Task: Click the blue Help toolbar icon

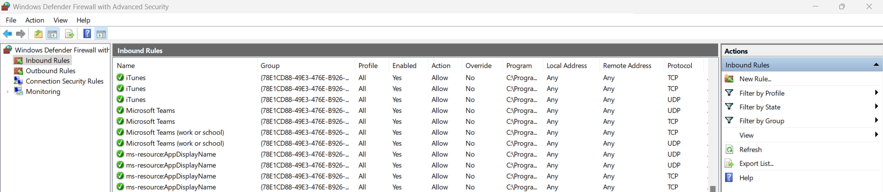Action: pyautogui.click(x=87, y=34)
